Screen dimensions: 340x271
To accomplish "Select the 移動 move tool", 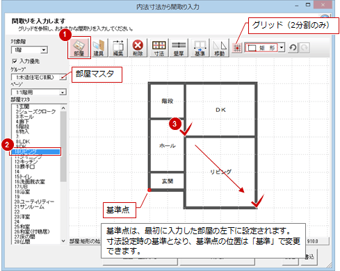I will coord(220,48).
